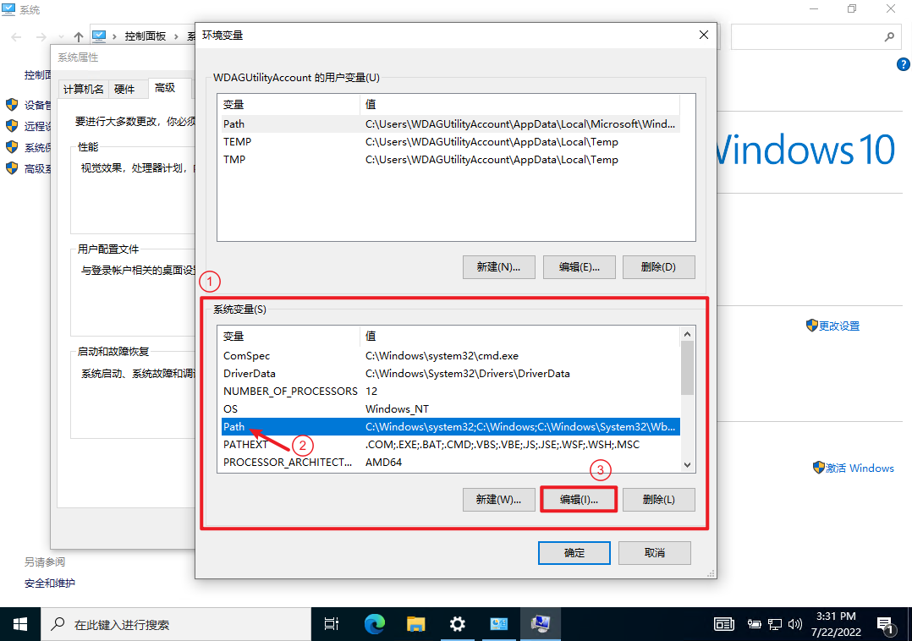Click the up arrow navigation button
912x641 pixels.
pos(79,36)
